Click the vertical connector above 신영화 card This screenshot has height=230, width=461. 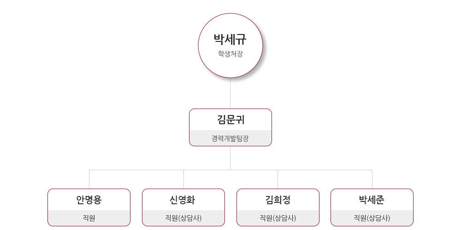(184, 179)
